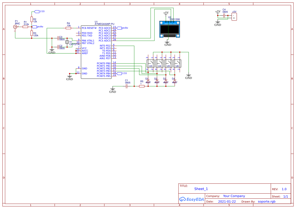Click the U3 push button switch
The width and height of the screenshot is (296, 209).
151,62
